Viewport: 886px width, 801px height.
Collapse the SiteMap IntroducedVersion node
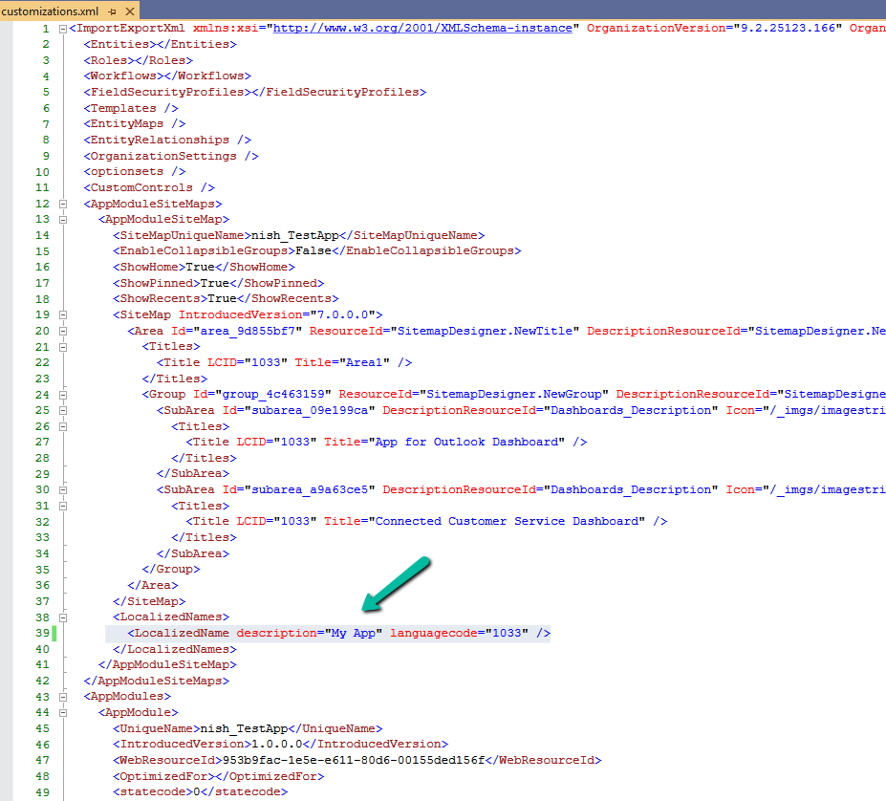click(x=63, y=314)
